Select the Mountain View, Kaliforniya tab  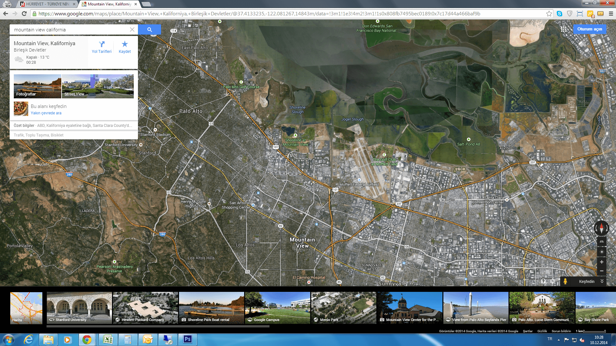(x=109, y=4)
